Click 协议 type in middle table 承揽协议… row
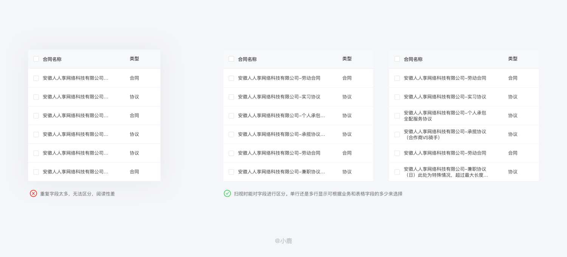 347,134
